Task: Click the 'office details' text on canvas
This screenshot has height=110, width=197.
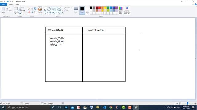Action: (55, 30)
